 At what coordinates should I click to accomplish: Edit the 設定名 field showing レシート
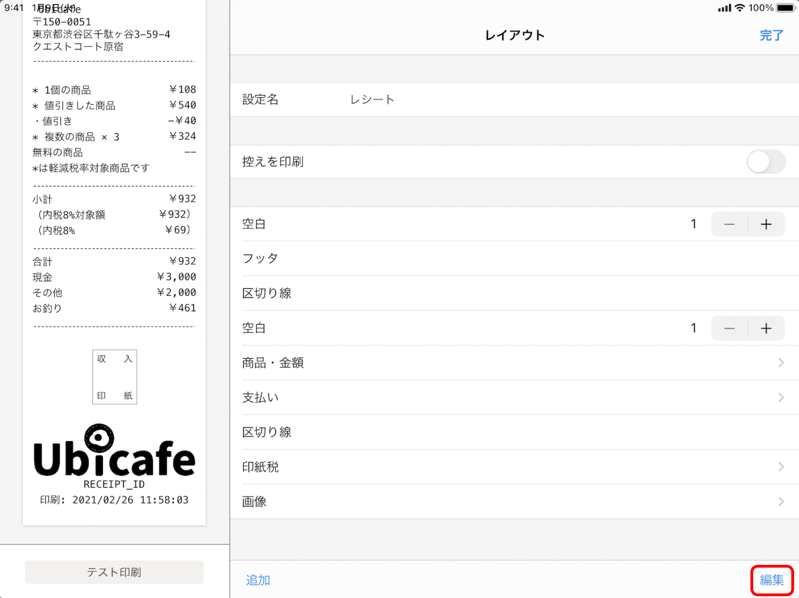tap(514, 99)
